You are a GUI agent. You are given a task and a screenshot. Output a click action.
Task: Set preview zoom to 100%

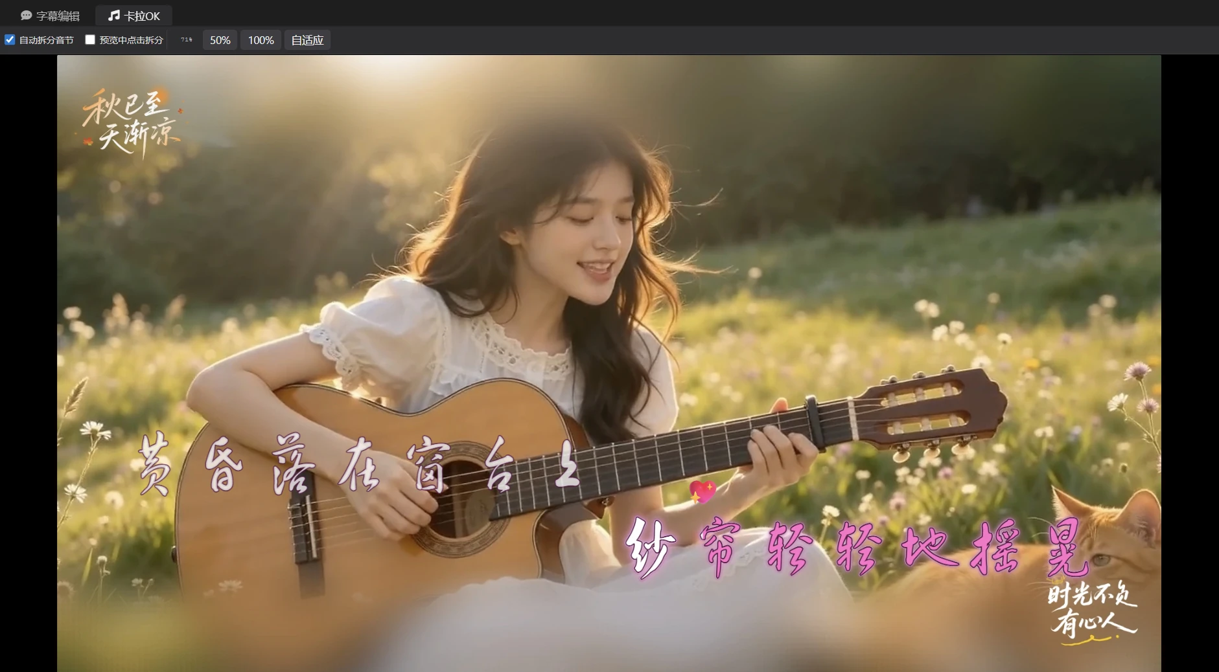click(261, 40)
